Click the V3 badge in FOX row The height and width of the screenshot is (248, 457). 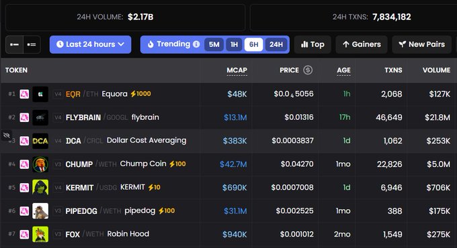tap(58, 235)
